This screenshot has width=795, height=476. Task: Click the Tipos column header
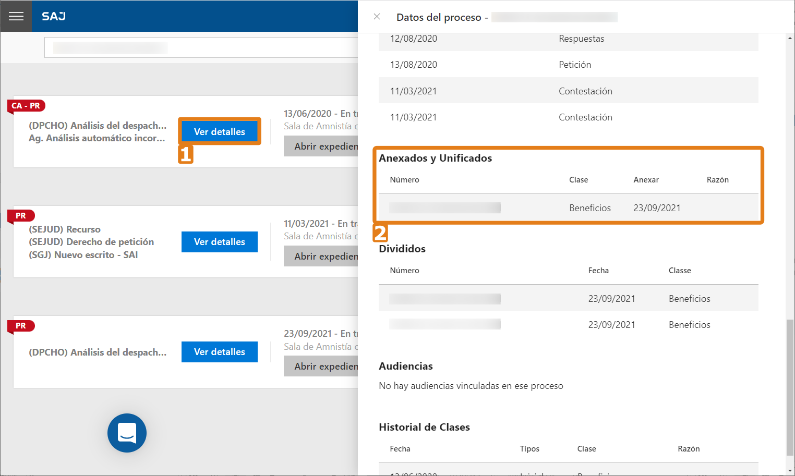coord(529,449)
